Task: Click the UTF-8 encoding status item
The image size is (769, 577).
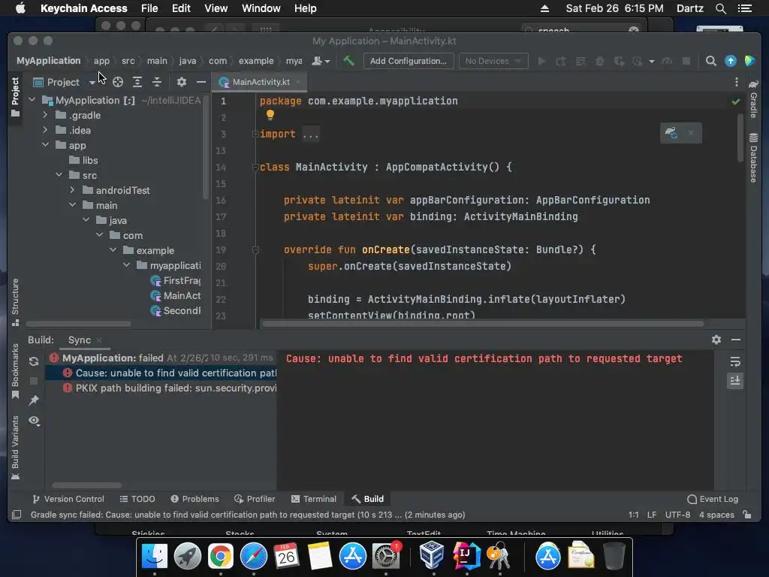Action: (x=677, y=515)
